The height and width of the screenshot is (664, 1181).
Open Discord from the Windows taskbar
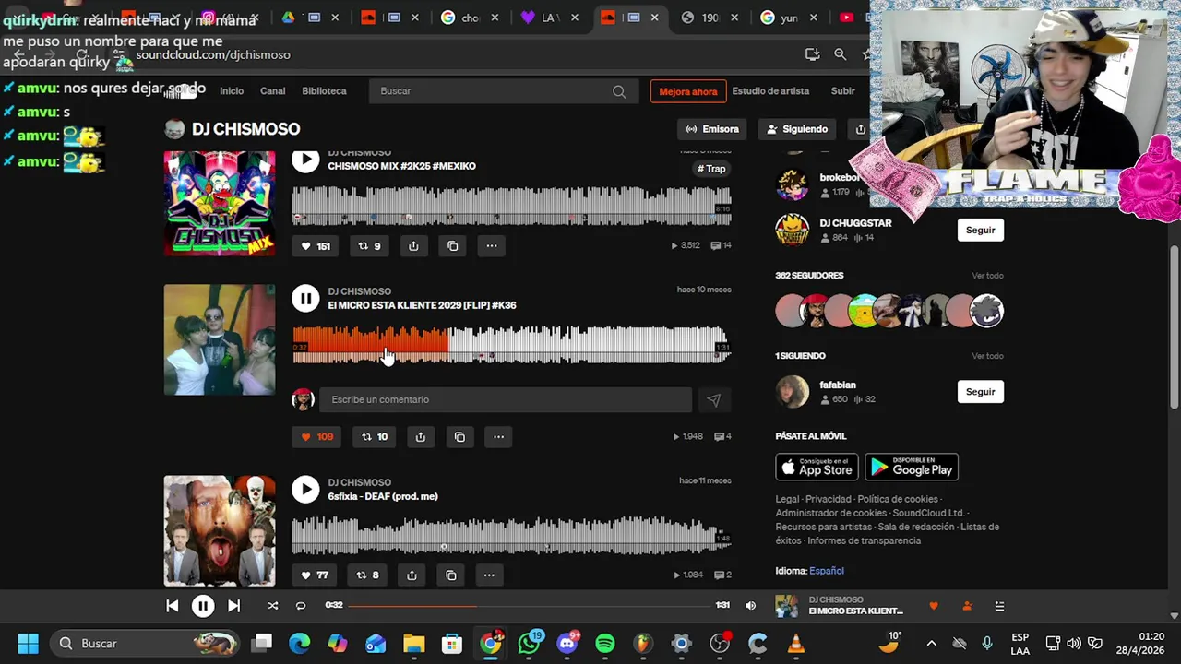point(567,644)
